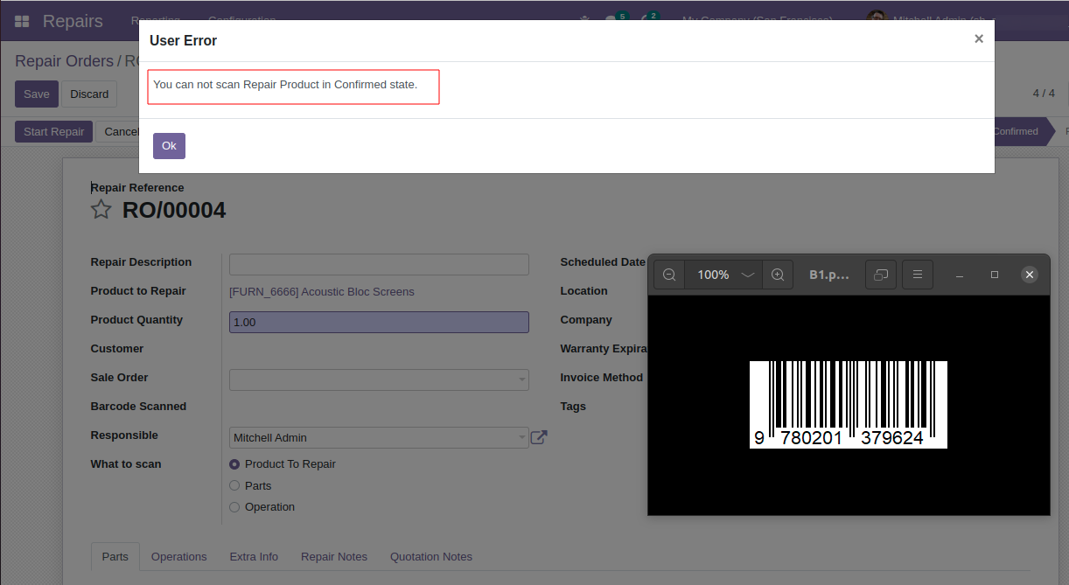This screenshot has width=1069, height=585.
Task: Close the B1 image viewer window
Action: [1030, 275]
